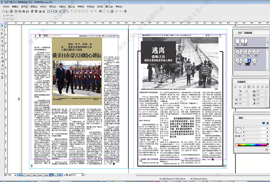
Task: Switch to the 页面管理 tab
Action: [248, 33]
